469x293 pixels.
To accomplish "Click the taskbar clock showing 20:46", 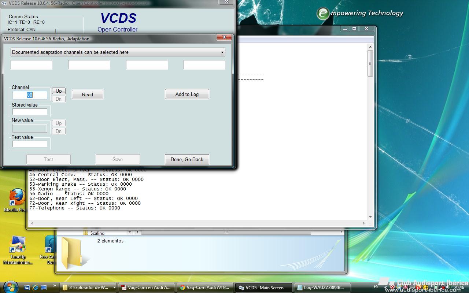I will pos(459,288).
